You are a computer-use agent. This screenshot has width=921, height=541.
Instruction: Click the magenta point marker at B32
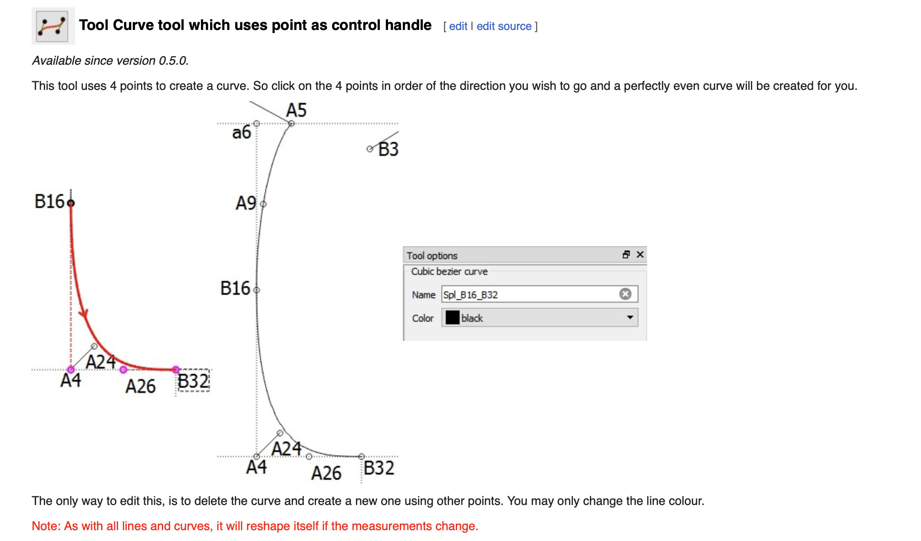tap(175, 369)
